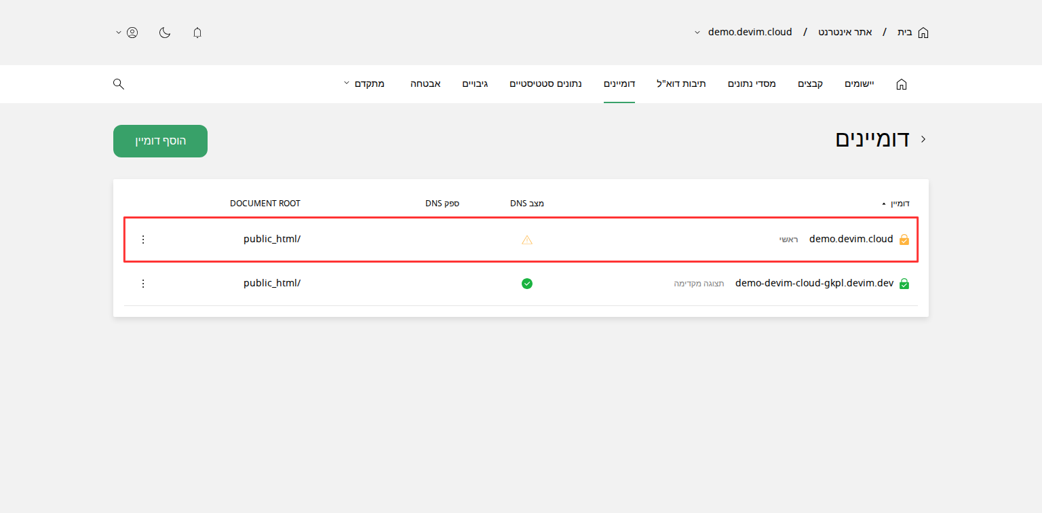Expand the מתקדם menu
This screenshot has width=1042, height=513.
tap(364, 83)
